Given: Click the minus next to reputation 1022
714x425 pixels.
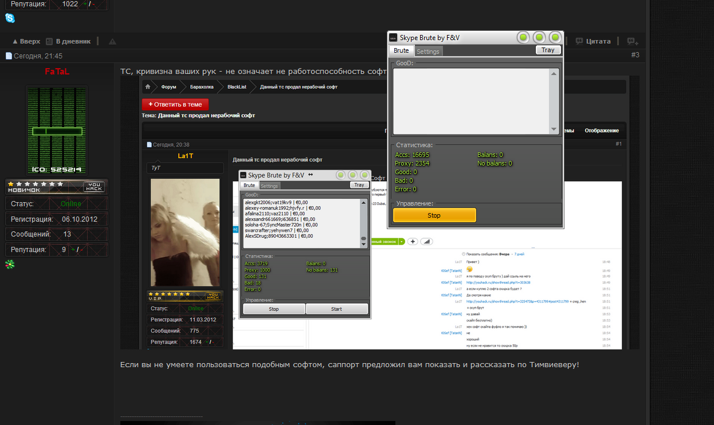Looking at the screenshot, I should tap(95, 4).
